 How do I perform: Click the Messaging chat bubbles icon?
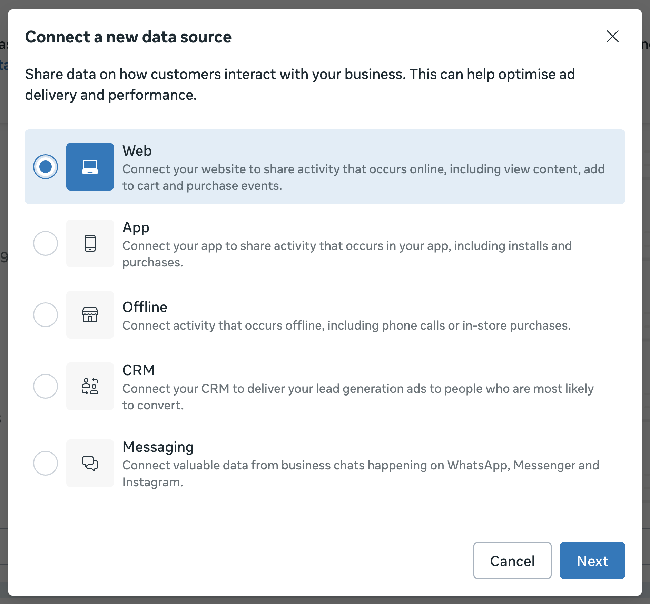90,463
